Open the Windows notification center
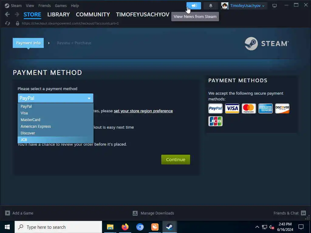Screen dimensions: 311x233 click(x=301, y=227)
